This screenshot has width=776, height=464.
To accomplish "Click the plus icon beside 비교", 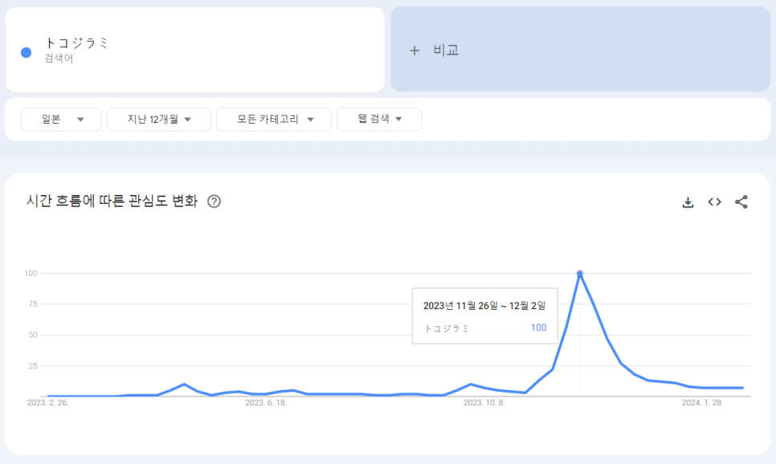I will pyautogui.click(x=415, y=51).
